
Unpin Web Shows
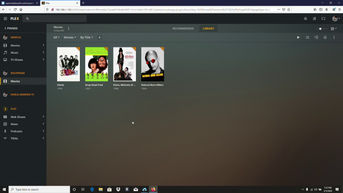43,117
